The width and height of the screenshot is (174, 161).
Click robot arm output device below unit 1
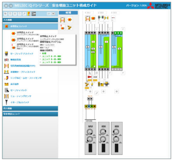(x=87, y=85)
